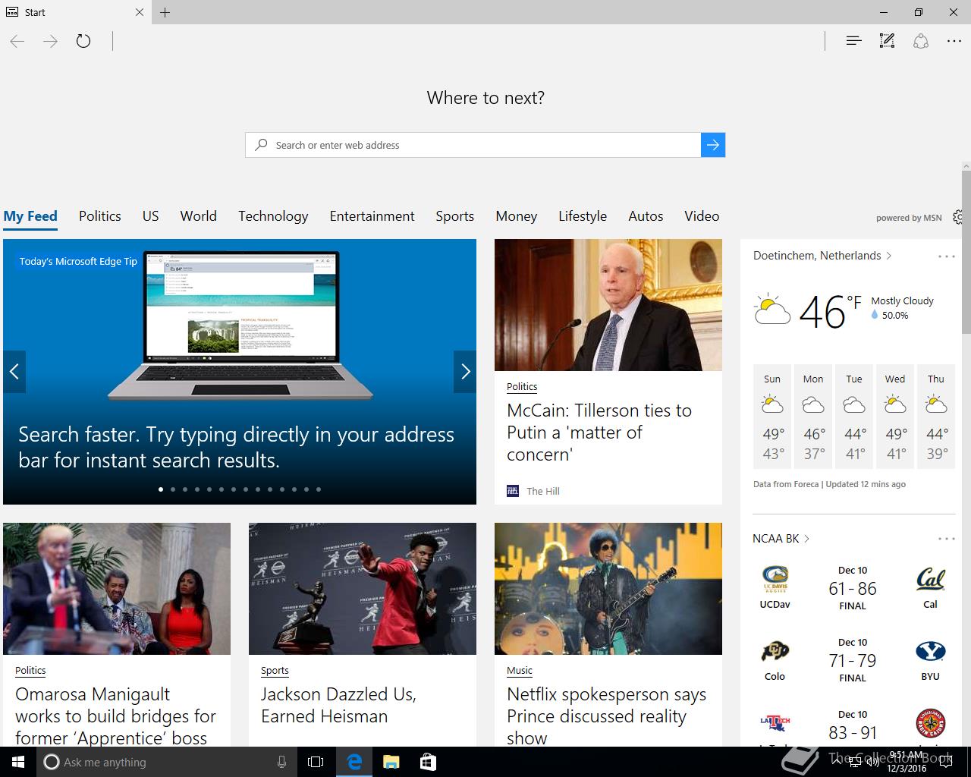Open the Video tab
This screenshot has height=777, width=971.
coord(702,216)
